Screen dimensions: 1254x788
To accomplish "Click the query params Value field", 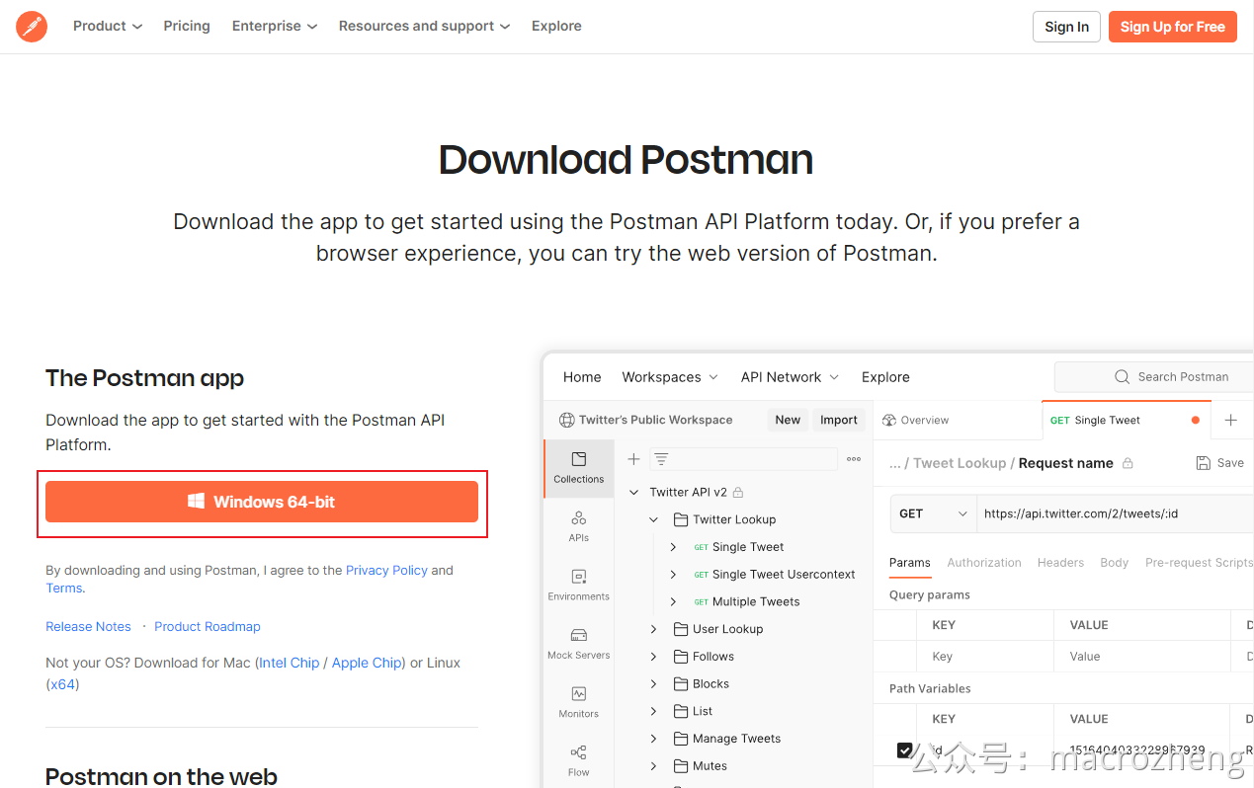I will click(x=1142, y=656).
